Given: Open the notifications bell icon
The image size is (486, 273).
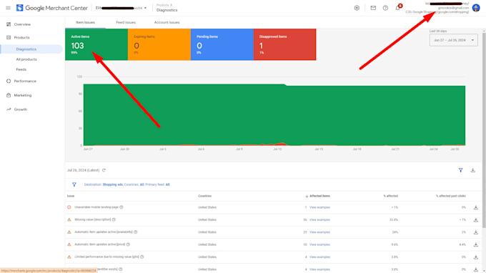Looking at the screenshot, I should pyautogui.click(x=397, y=8).
